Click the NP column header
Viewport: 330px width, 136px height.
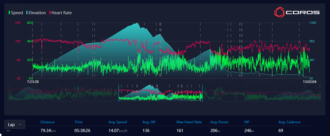(x=246, y=122)
